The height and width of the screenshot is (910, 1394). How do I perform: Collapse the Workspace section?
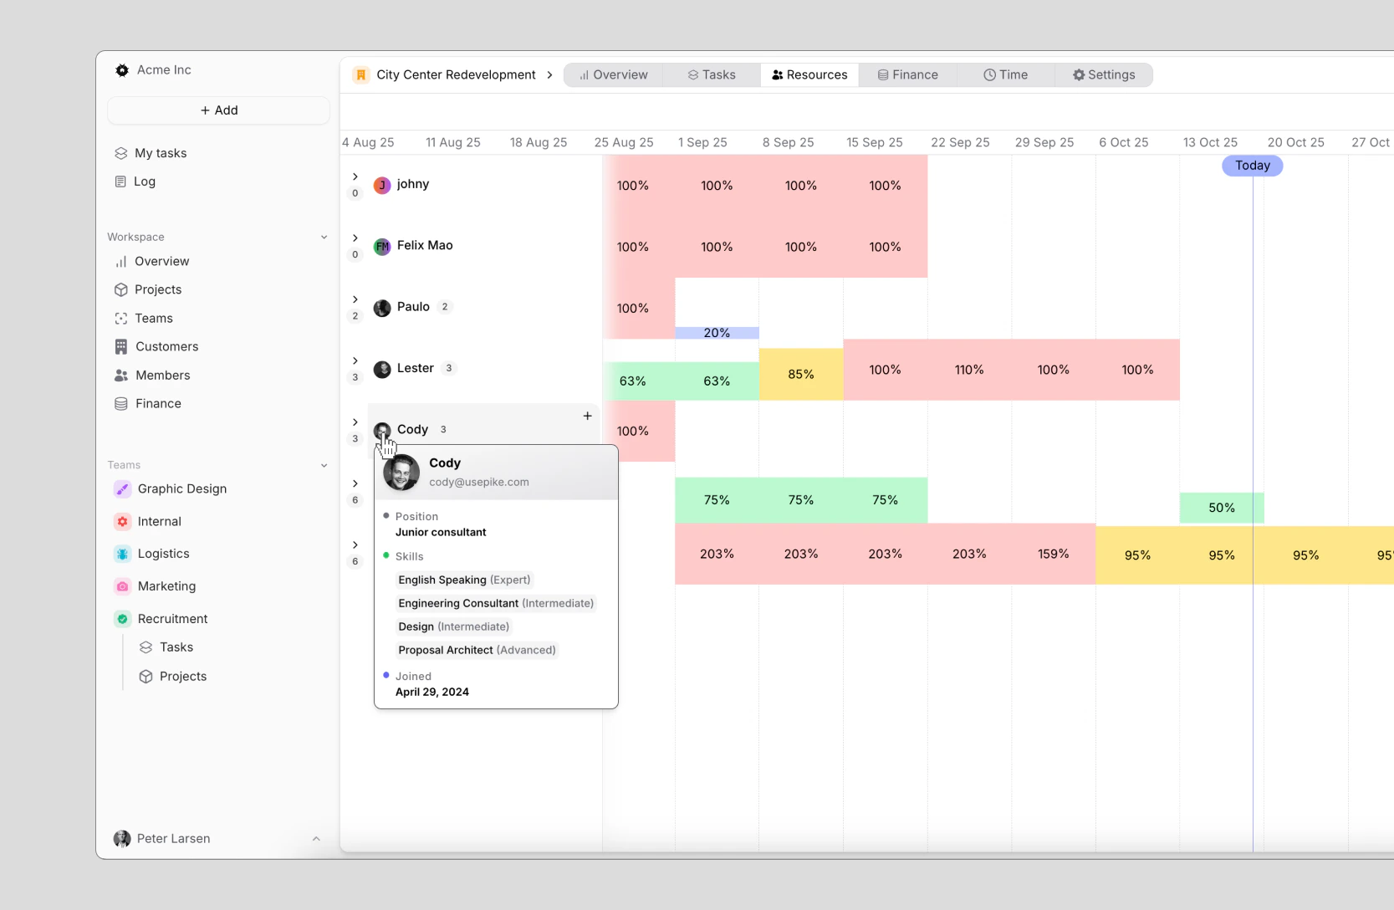(x=324, y=238)
